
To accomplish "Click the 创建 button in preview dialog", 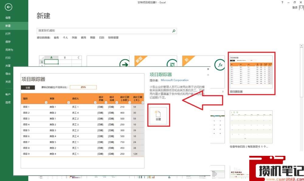I will pos(158,116).
